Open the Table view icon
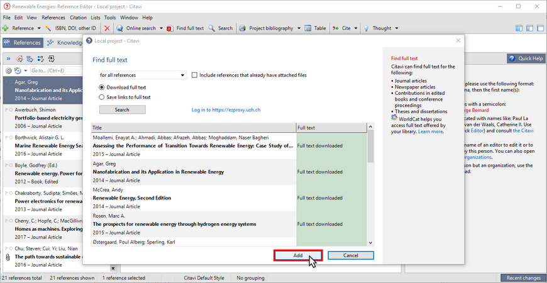The image size is (547, 283). click(307, 28)
